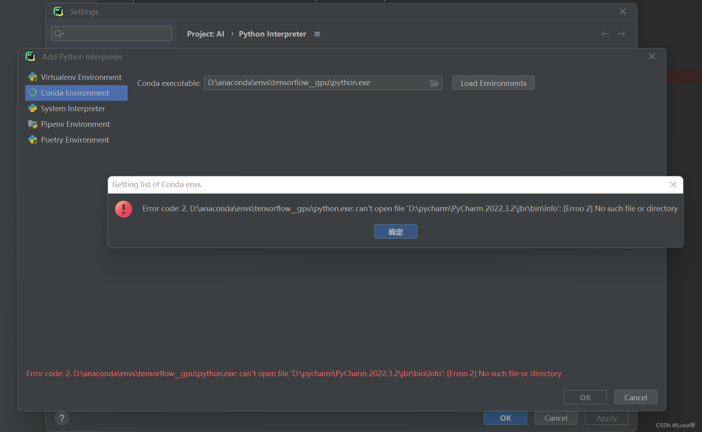Image resolution: width=702 pixels, height=432 pixels.
Task: Click the small square icon beside Python Interpreter
Action: tap(317, 34)
